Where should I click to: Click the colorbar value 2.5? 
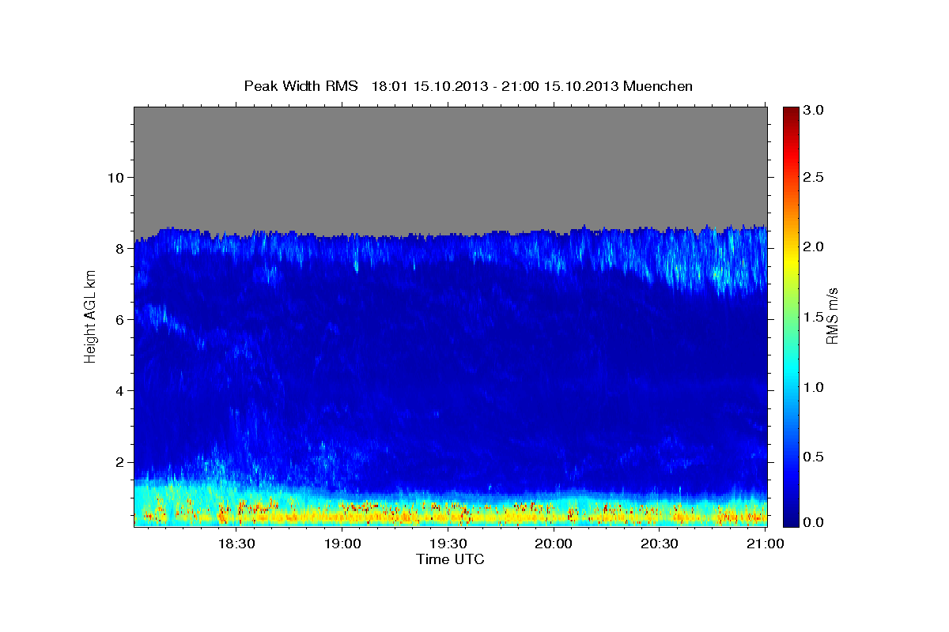pyautogui.click(x=815, y=178)
